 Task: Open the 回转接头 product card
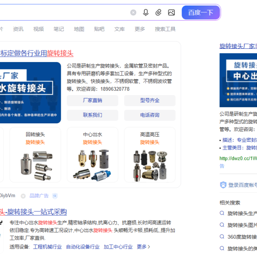pos(35,155)
